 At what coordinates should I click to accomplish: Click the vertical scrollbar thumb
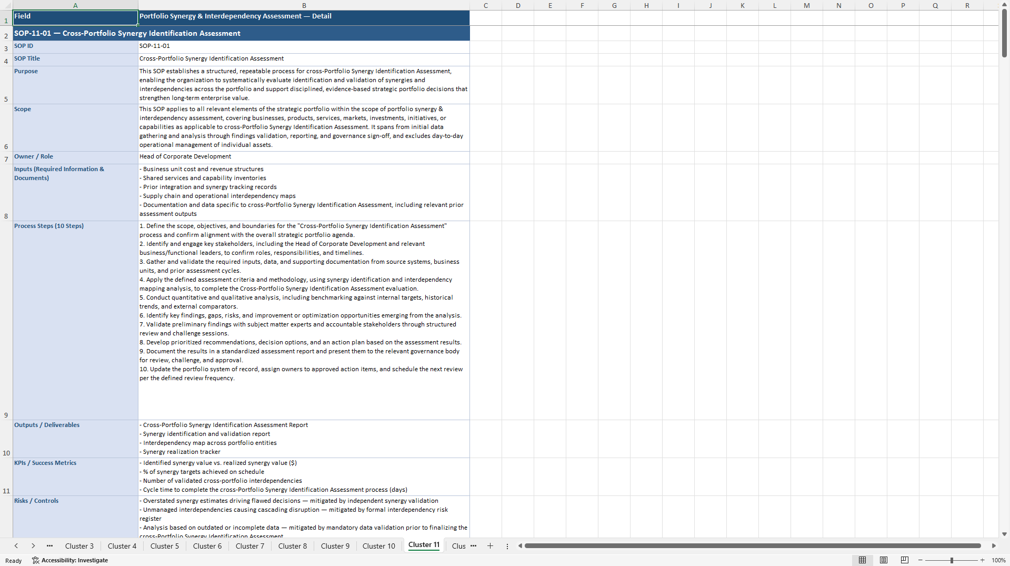tap(1004, 33)
